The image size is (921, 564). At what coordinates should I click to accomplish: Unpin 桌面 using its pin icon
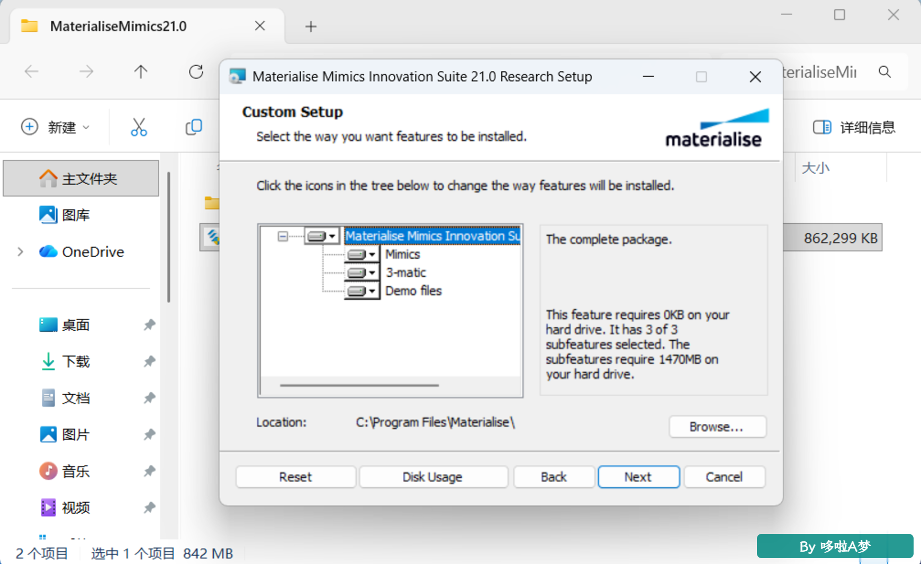click(150, 325)
